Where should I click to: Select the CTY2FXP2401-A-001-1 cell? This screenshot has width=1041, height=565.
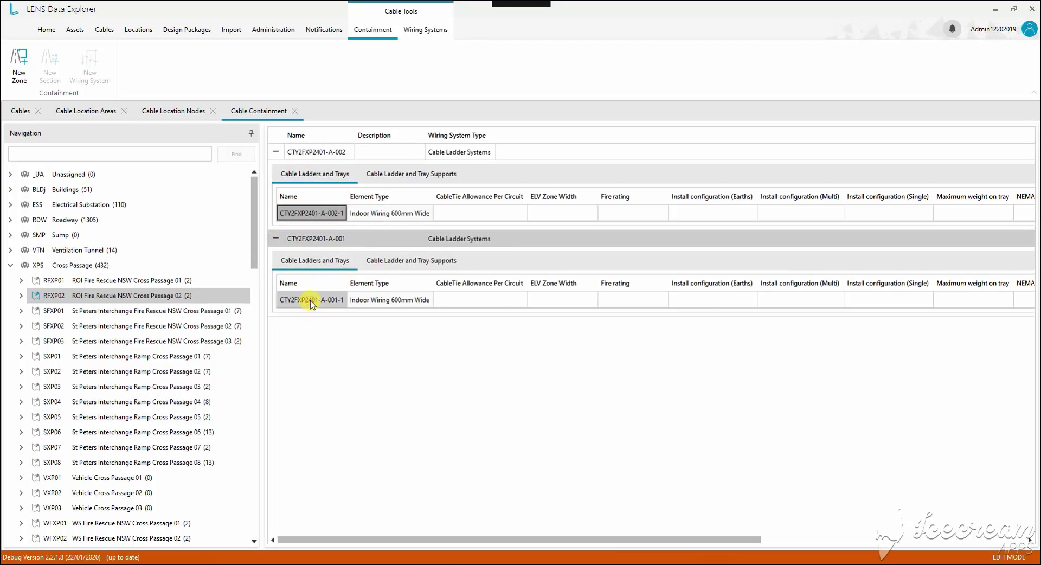click(x=312, y=300)
